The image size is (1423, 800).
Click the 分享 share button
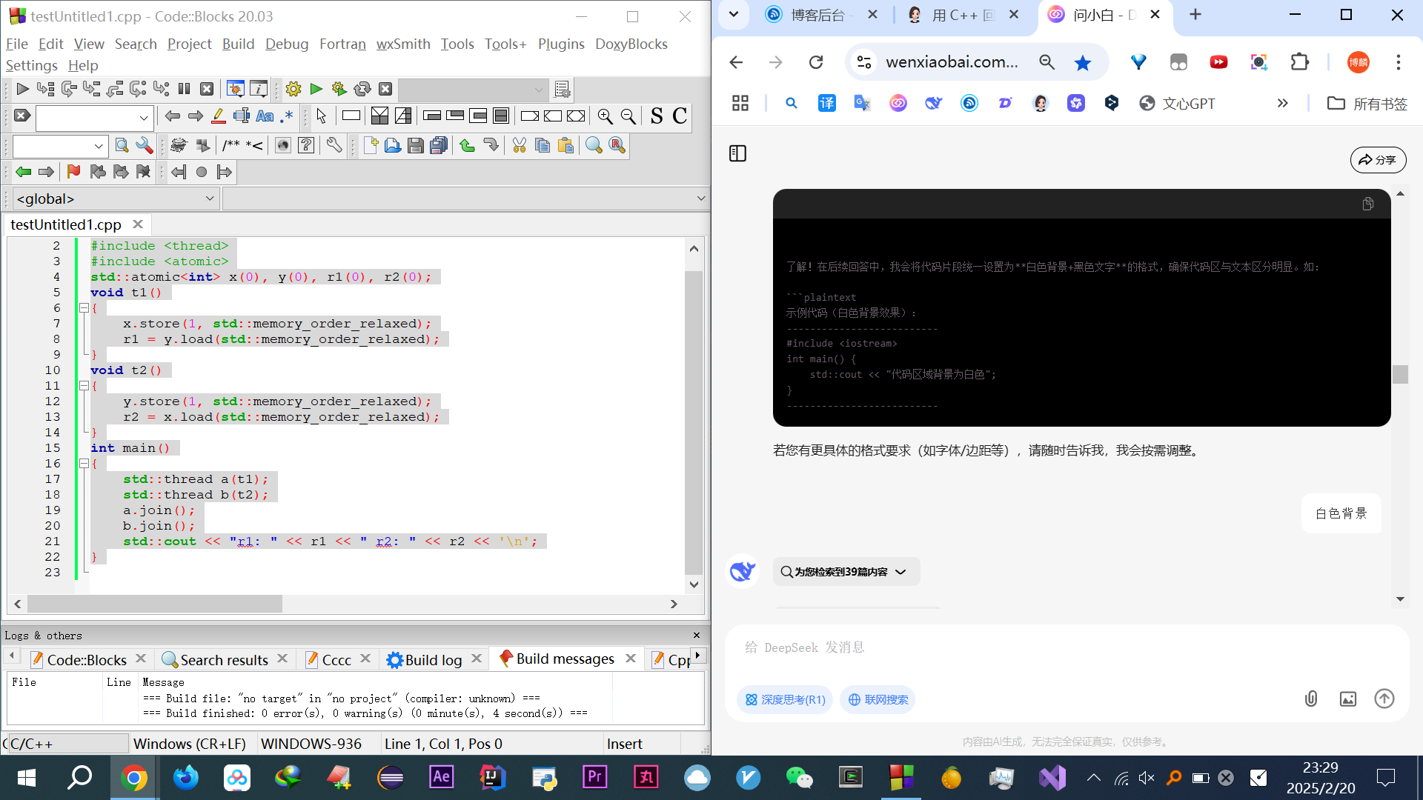click(1378, 160)
